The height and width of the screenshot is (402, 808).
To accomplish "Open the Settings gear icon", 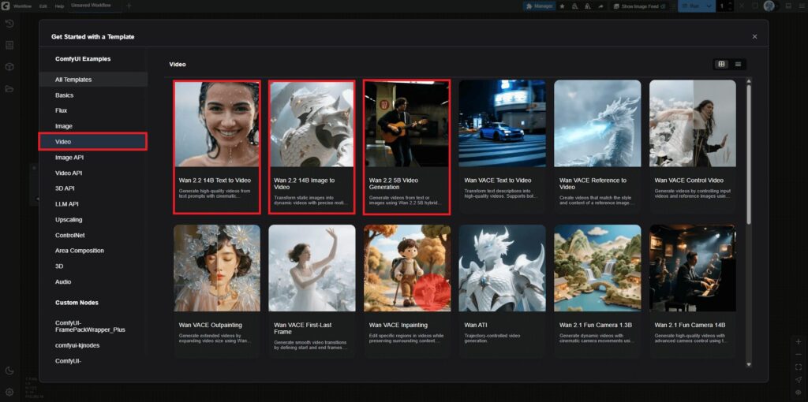I will click(9, 392).
